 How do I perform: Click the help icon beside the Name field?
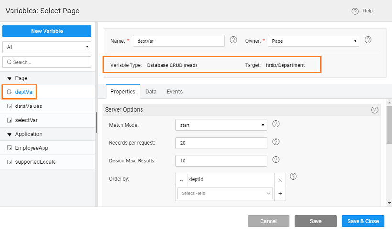[x=233, y=40]
